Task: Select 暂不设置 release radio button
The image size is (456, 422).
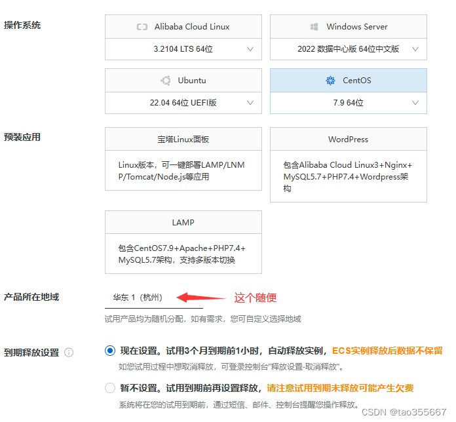Action: (110, 388)
